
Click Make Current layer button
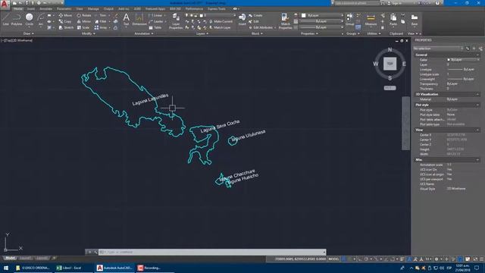click(x=221, y=21)
